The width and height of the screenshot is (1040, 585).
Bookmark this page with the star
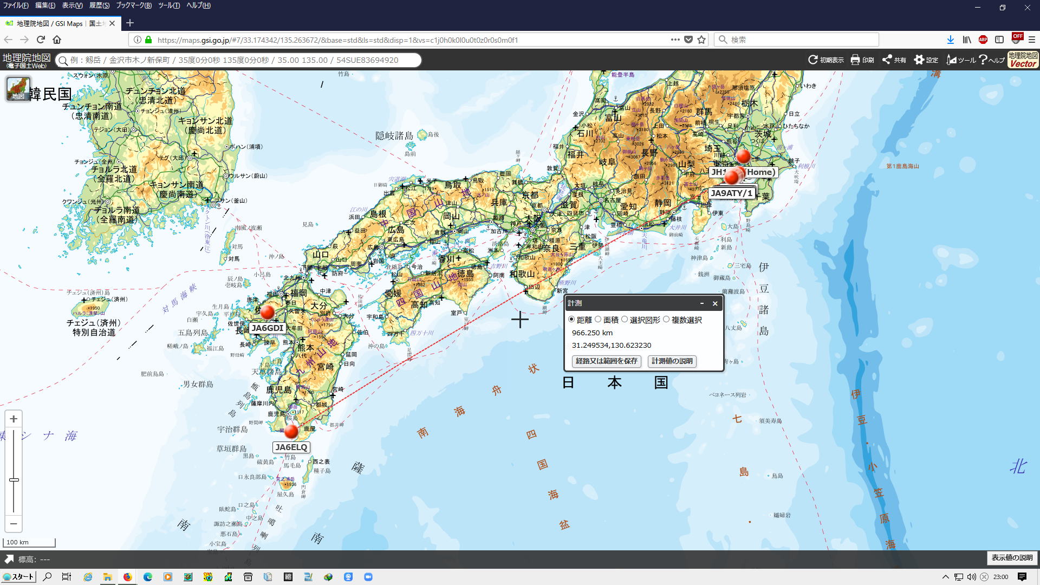701,40
